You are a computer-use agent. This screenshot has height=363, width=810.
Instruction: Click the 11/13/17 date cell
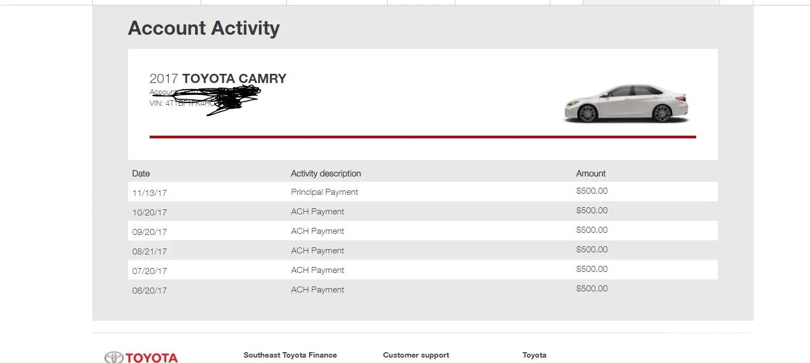(150, 193)
